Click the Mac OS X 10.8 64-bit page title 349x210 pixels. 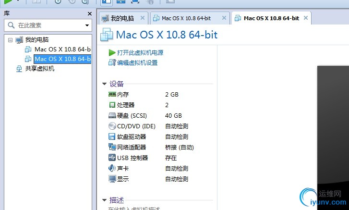(x=167, y=35)
